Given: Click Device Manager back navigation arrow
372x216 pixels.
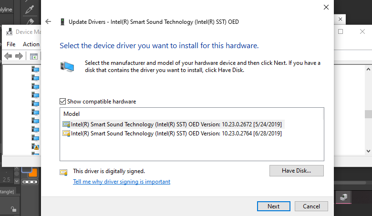Looking at the screenshot, I should pyautogui.click(x=9, y=56).
